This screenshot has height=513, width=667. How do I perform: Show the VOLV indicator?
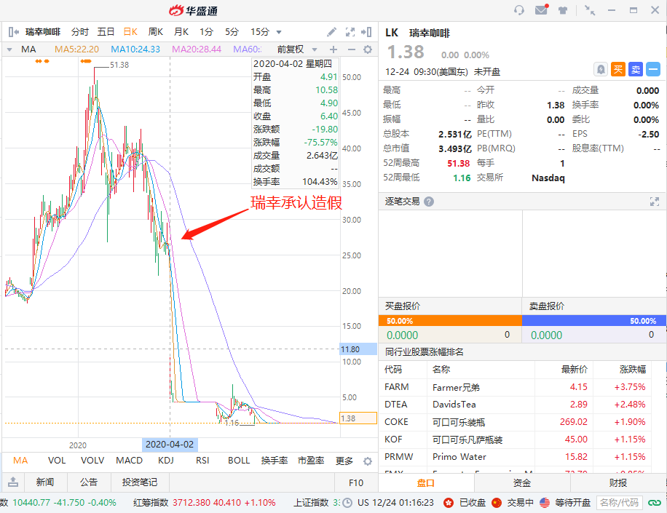(92, 461)
